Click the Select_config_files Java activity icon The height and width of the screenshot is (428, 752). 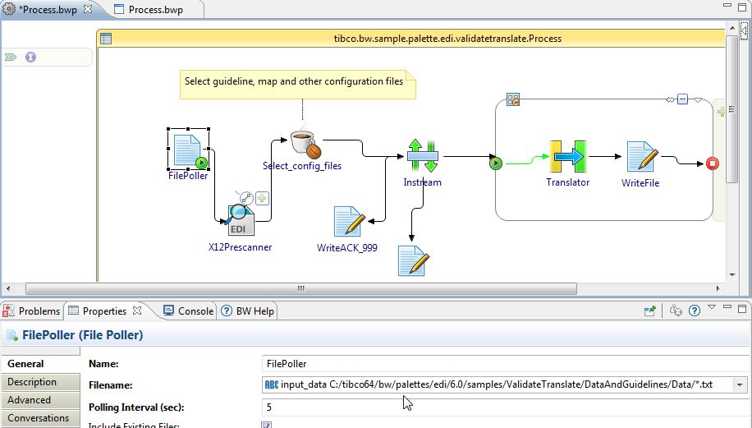305,144
